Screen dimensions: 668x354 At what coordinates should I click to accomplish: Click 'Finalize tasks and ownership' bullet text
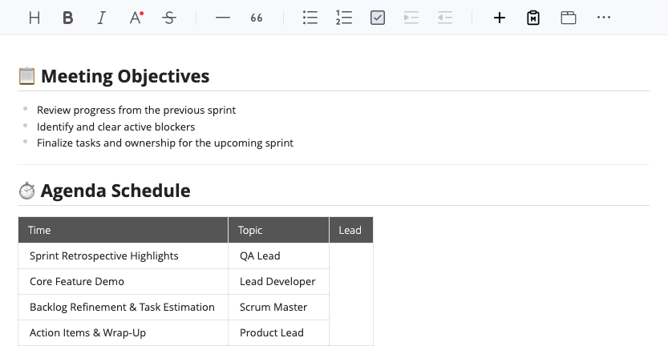click(x=165, y=143)
